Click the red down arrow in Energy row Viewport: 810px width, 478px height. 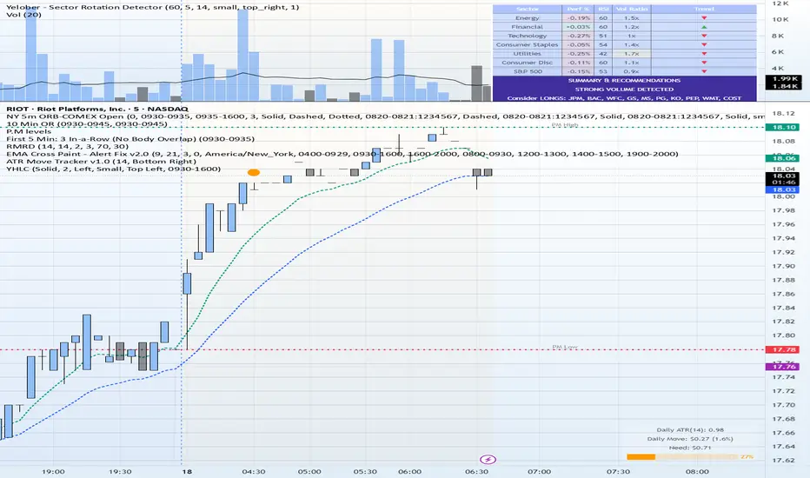pos(704,18)
